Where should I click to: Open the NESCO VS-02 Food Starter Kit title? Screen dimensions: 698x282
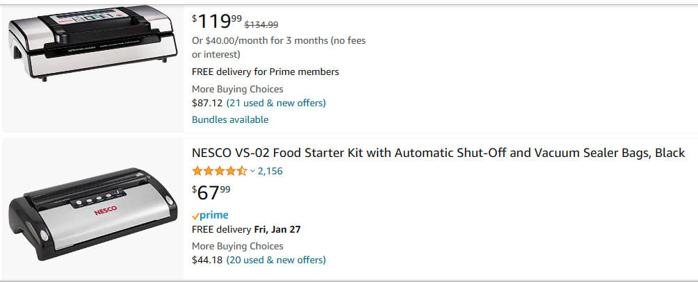(x=438, y=153)
